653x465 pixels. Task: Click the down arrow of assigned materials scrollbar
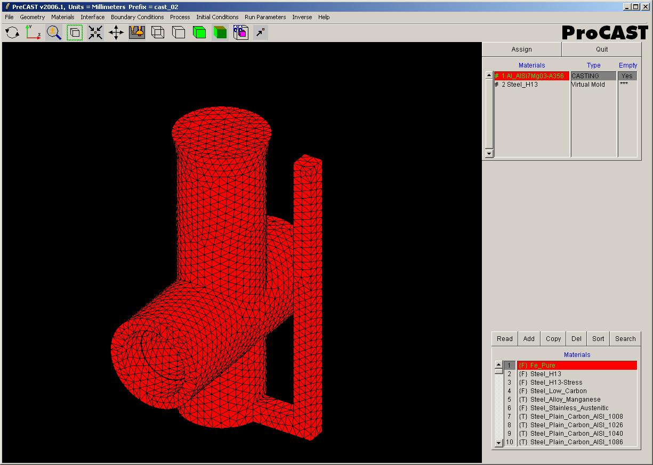tap(489, 153)
